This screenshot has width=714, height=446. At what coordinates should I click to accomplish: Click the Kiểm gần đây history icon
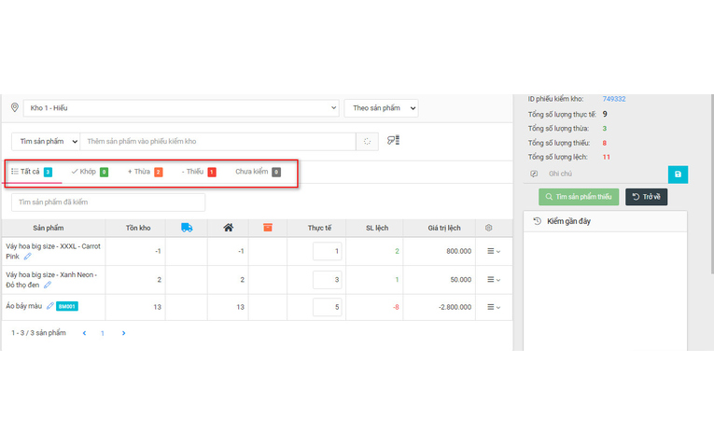[x=538, y=221]
